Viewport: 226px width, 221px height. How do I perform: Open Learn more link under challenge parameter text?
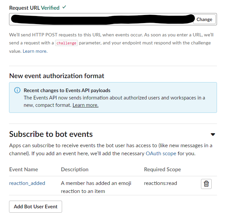pyautogui.click(x=35, y=51)
